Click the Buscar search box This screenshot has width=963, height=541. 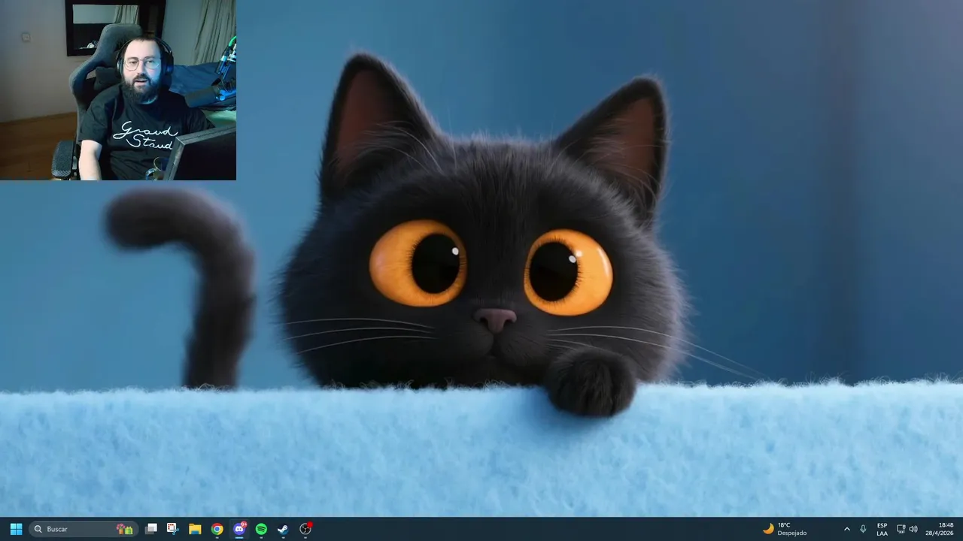pos(84,529)
